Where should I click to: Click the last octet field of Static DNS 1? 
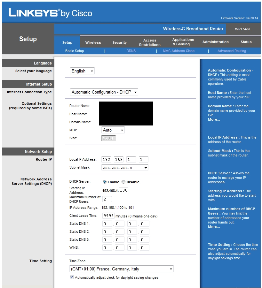click(x=144, y=224)
